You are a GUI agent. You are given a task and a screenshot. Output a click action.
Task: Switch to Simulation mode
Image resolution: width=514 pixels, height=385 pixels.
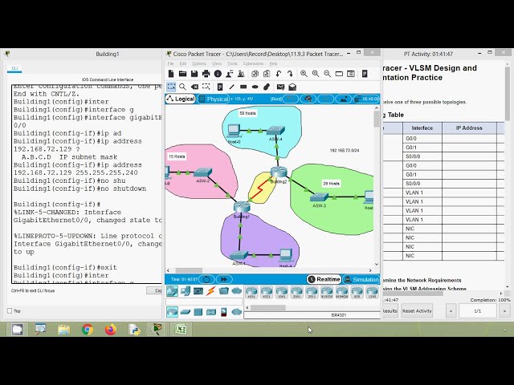(361, 279)
